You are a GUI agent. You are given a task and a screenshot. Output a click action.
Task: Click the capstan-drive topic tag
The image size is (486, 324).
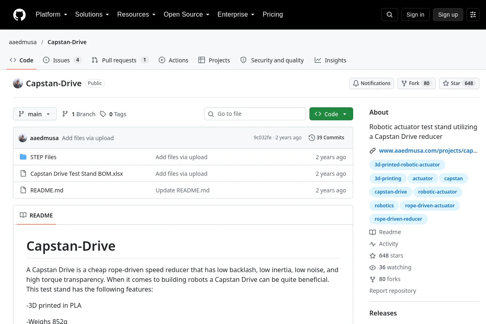point(391,192)
